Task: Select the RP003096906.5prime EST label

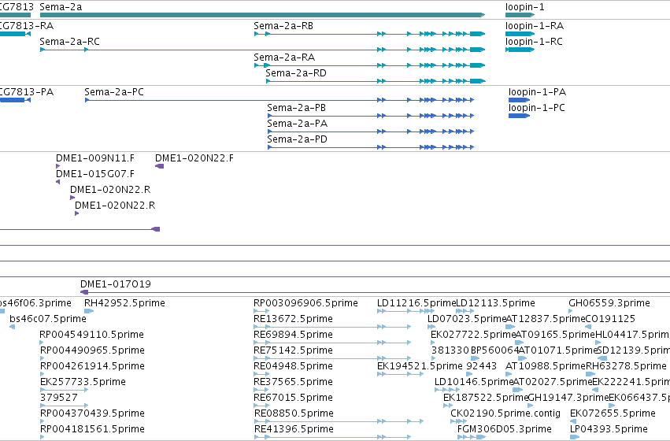Action: click(x=305, y=303)
